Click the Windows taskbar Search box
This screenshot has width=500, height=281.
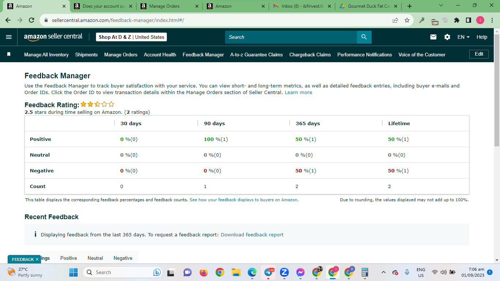[x=122, y=272]
